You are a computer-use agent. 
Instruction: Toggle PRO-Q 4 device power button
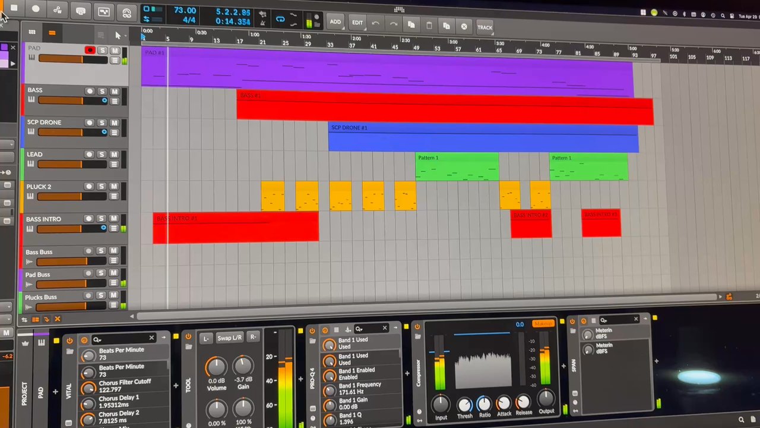point(312,331)
